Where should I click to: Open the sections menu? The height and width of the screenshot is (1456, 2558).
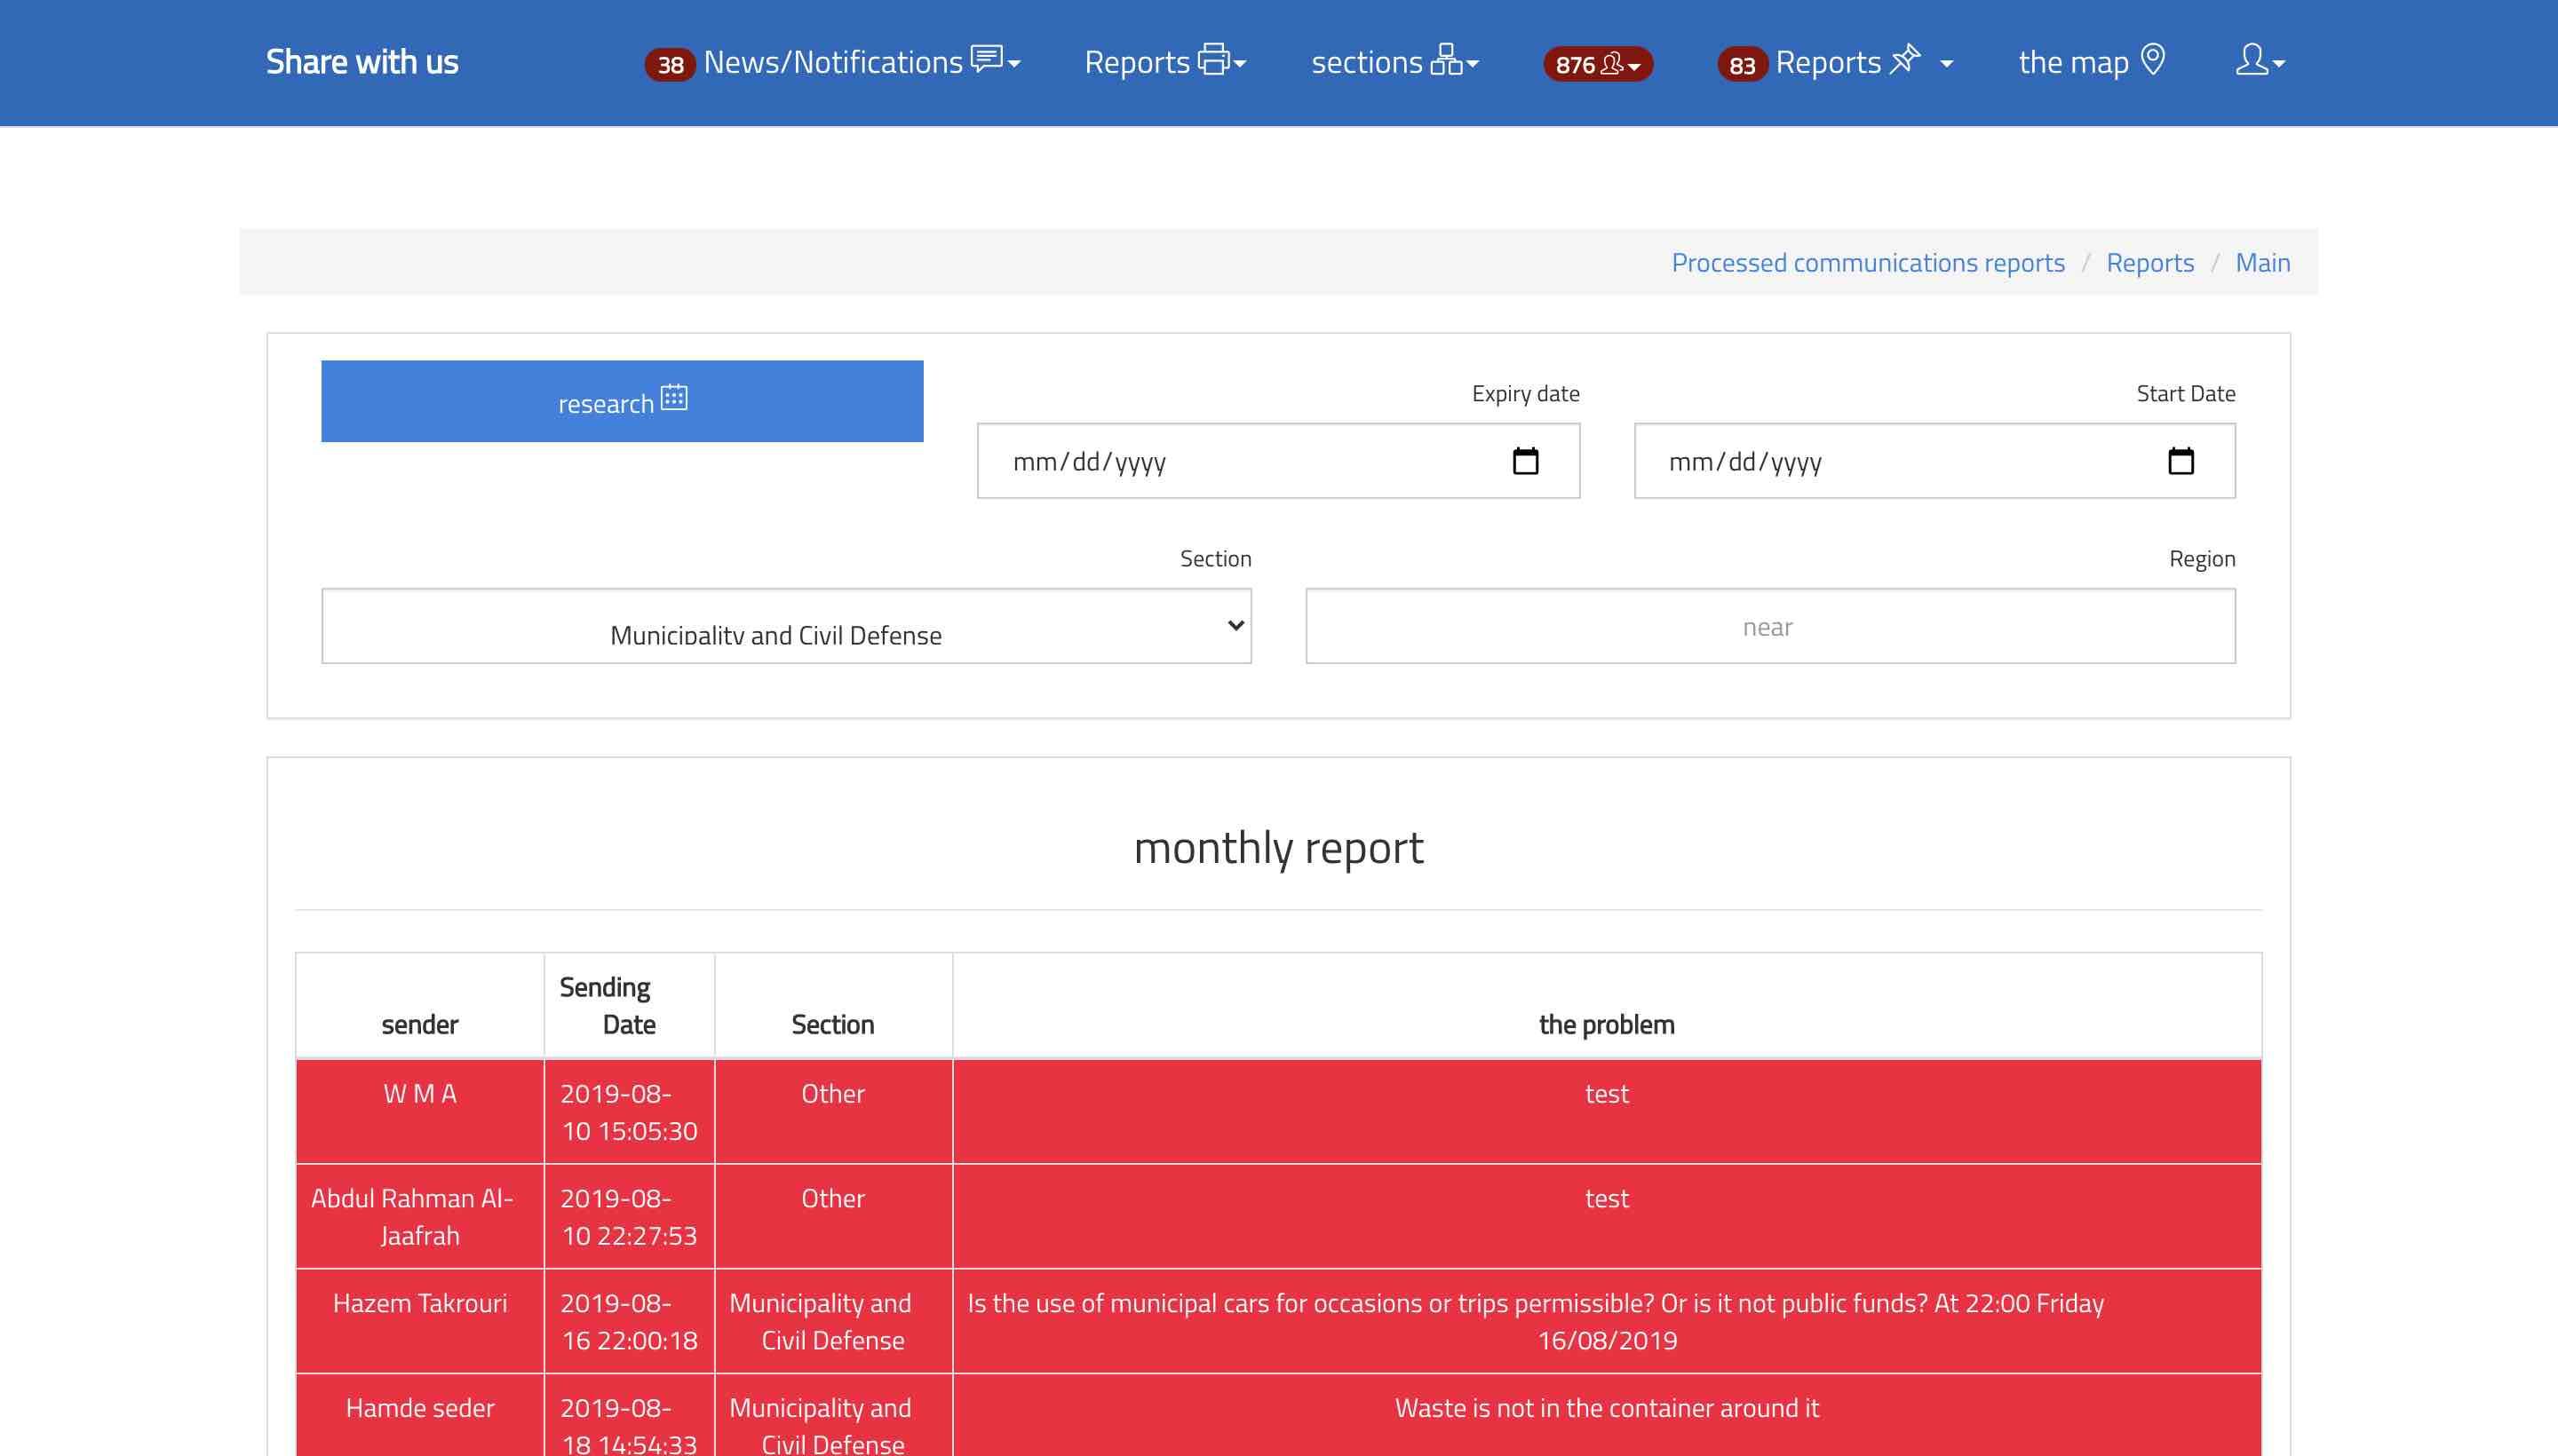(x=1367, y=62)
